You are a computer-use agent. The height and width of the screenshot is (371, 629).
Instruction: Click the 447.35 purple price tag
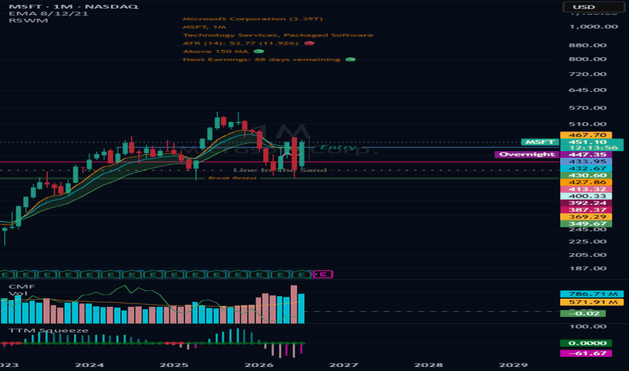[586, 154]
